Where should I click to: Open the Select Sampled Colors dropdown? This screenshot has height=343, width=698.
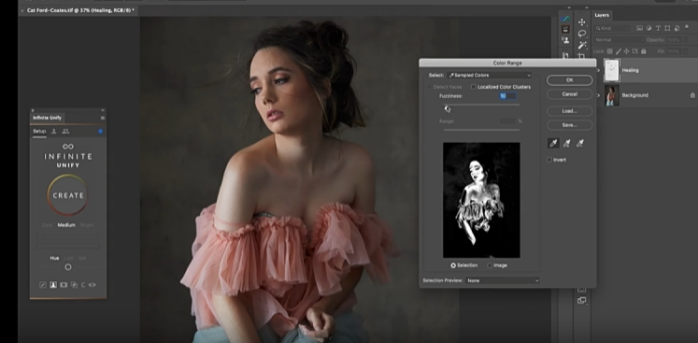(489, 76)
